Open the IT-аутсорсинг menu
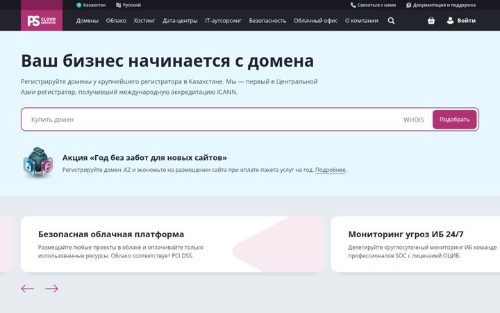This screenshot has width=500, height=313. (223, 21)
